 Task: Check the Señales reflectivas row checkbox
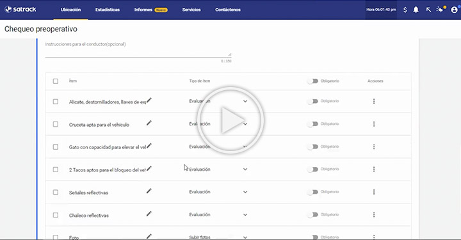tap(56, 192)
